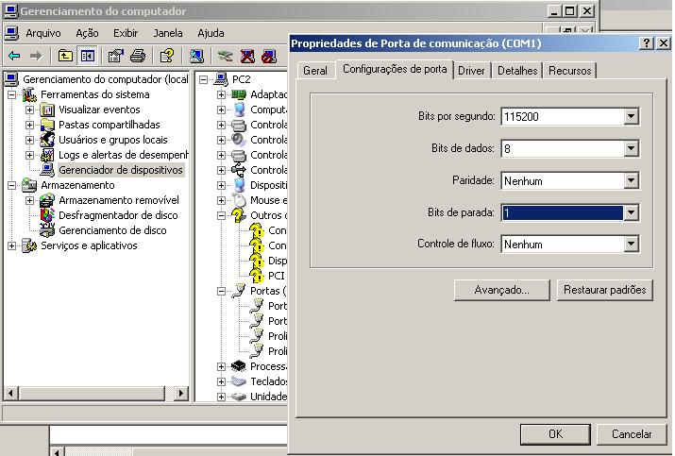Open the Exibir menu
Screen dimensions: 675x456
click(126, 33)
